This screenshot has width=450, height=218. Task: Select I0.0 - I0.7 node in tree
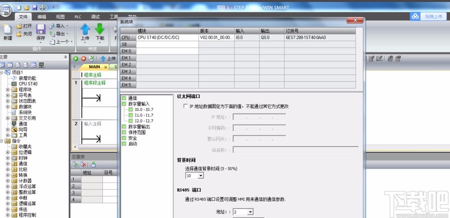(144, 109)
